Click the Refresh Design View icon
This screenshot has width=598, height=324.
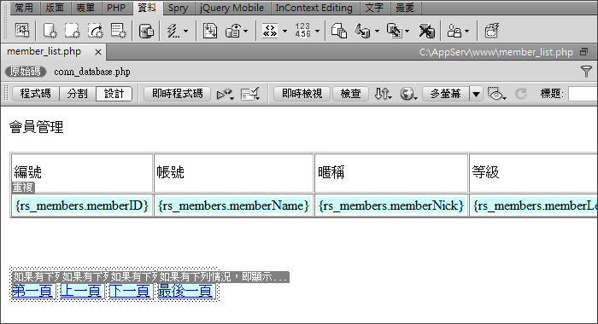click(521, 94)
